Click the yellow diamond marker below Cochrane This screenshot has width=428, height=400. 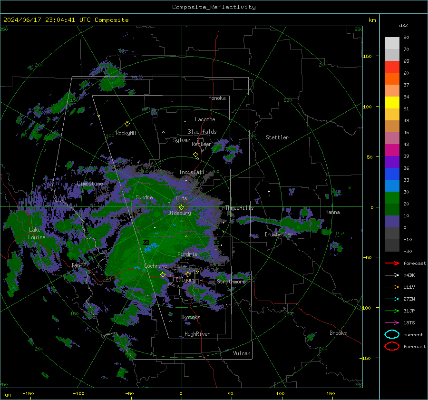tap(163, 275)
